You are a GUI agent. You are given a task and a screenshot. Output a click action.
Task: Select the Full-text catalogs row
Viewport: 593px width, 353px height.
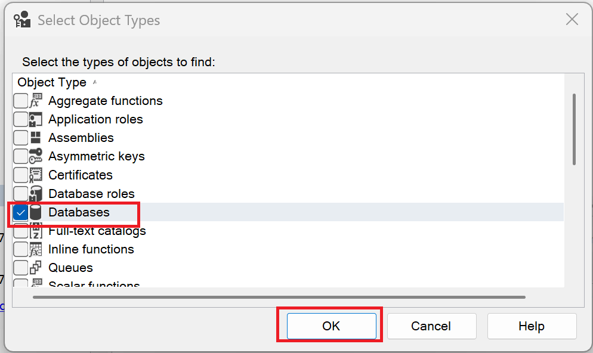97,231
